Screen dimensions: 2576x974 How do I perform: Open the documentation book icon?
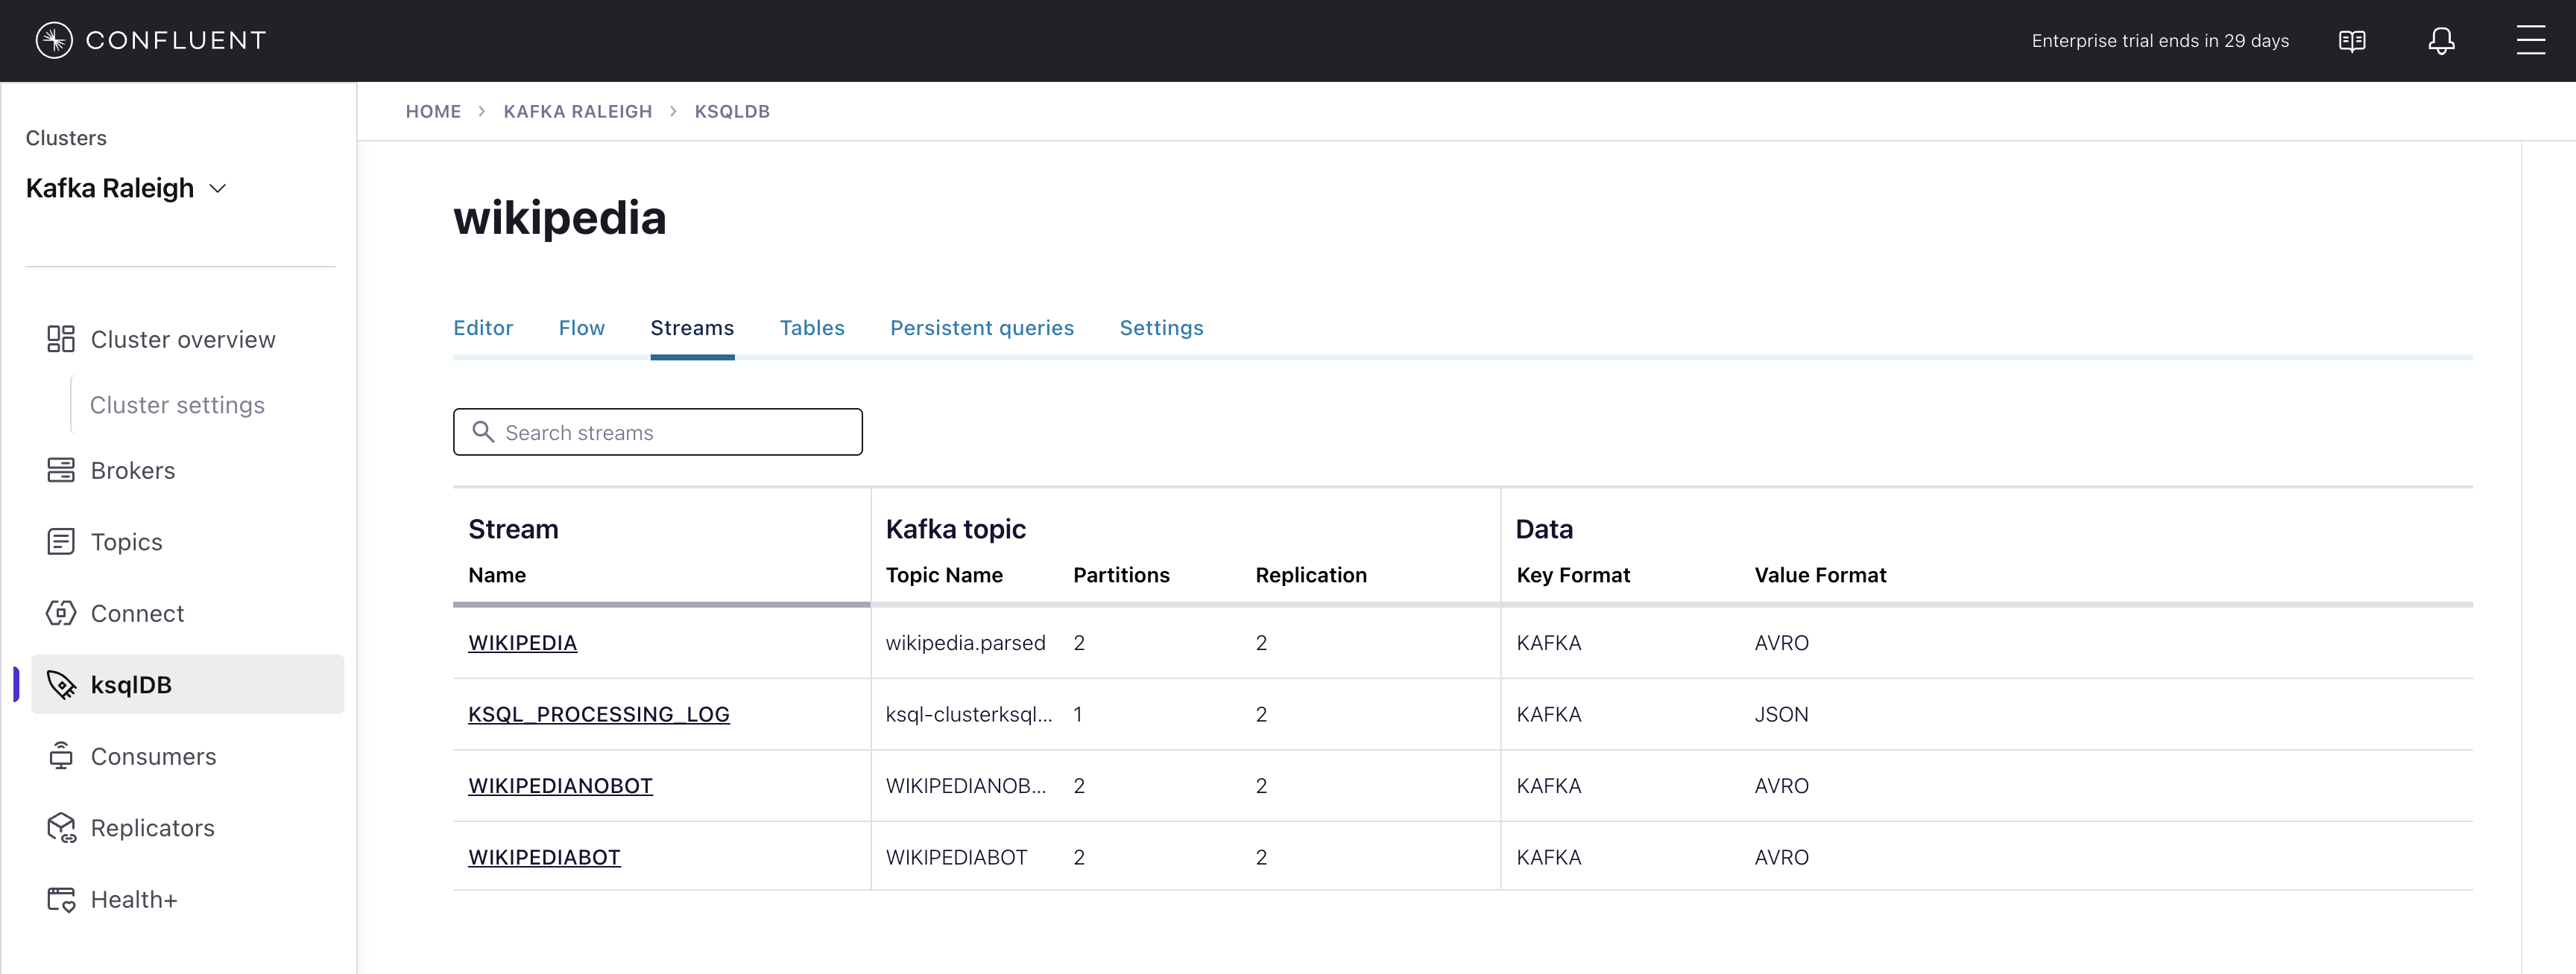[x=2352, y=41]
